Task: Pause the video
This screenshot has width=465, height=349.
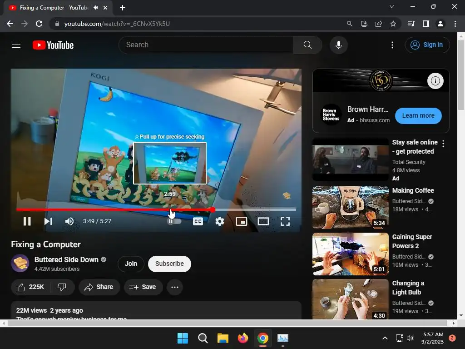Action: (27, 221)
